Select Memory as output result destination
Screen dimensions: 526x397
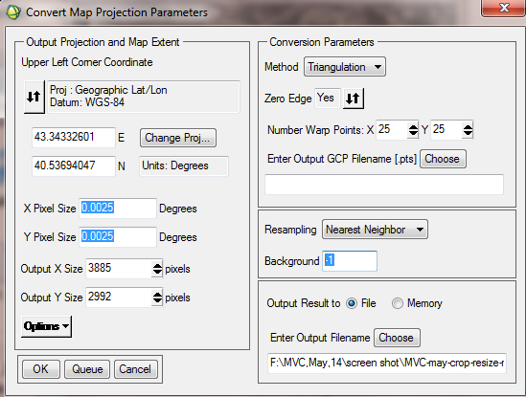click(398, 303)
